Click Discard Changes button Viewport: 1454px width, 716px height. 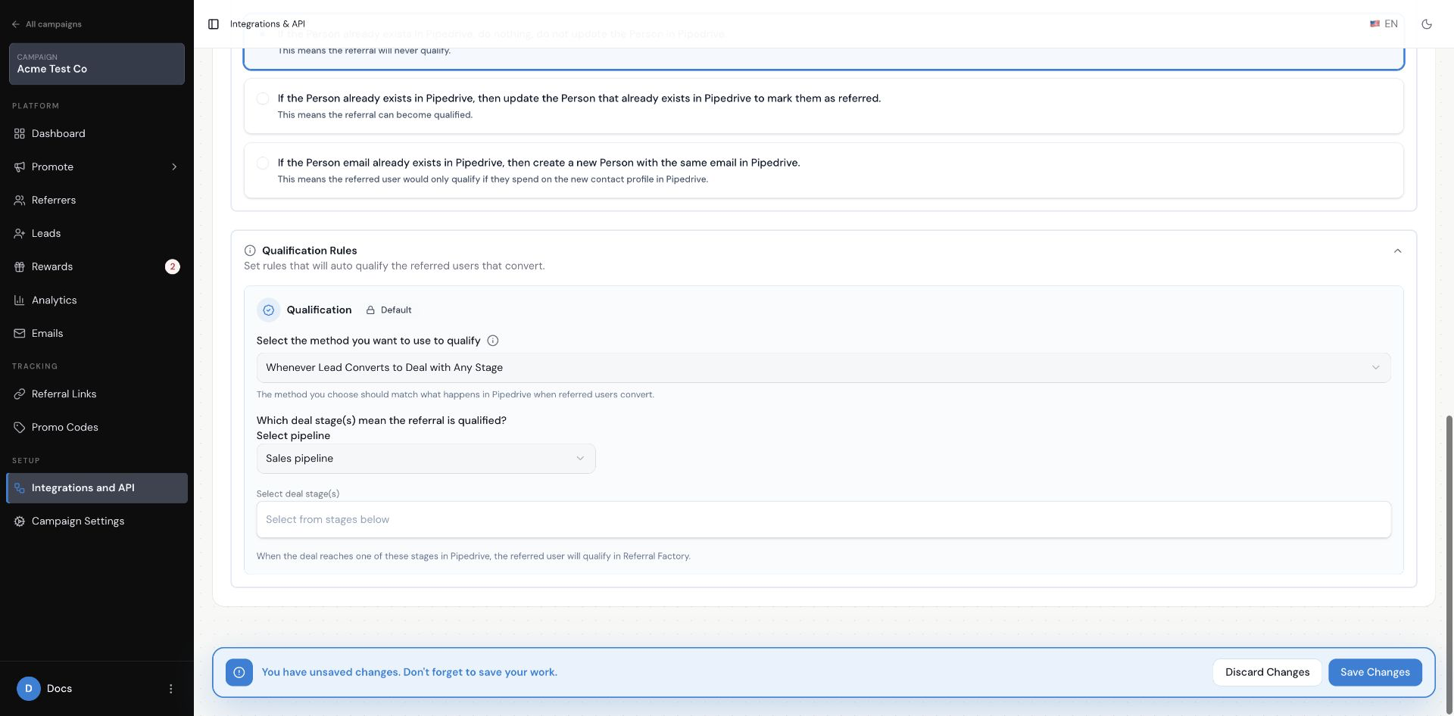1267,672
